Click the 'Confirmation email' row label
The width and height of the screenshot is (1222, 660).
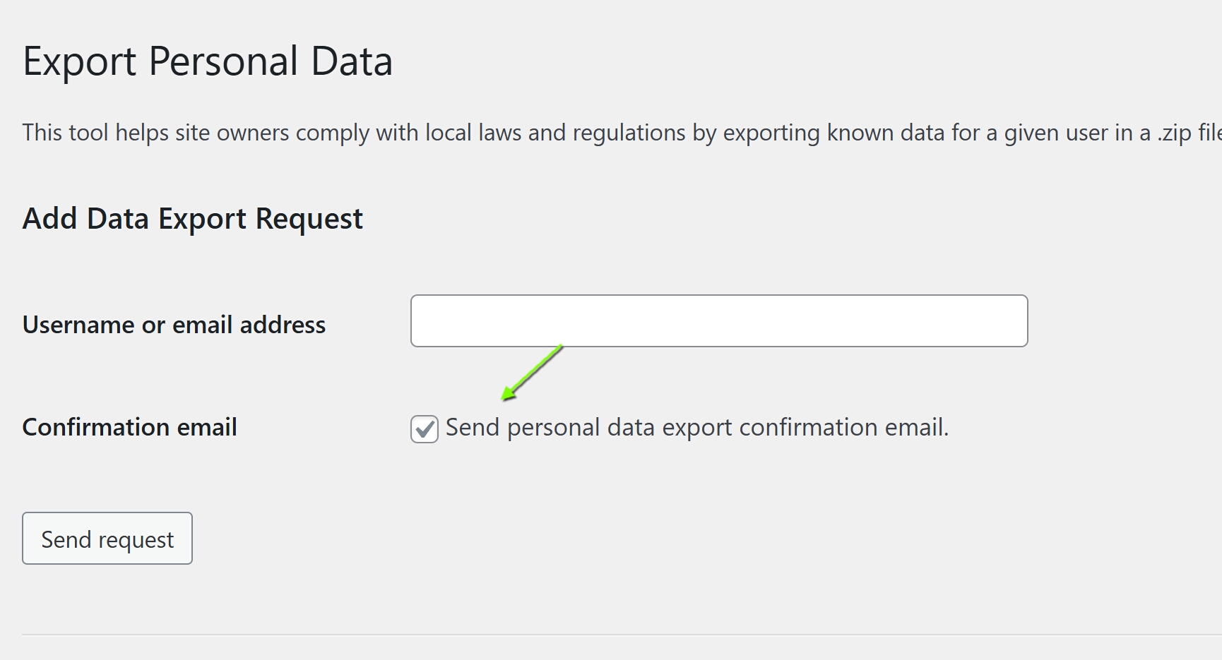click(130, 427)
